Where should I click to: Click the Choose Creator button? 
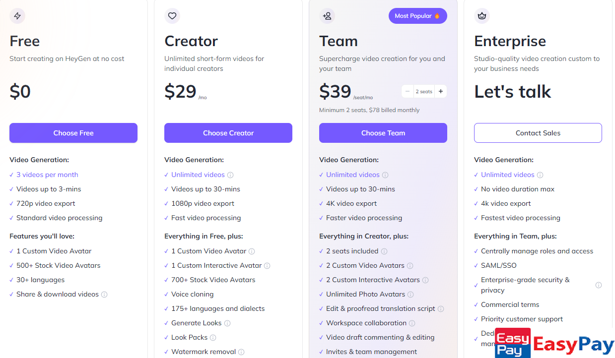(228, 133)
